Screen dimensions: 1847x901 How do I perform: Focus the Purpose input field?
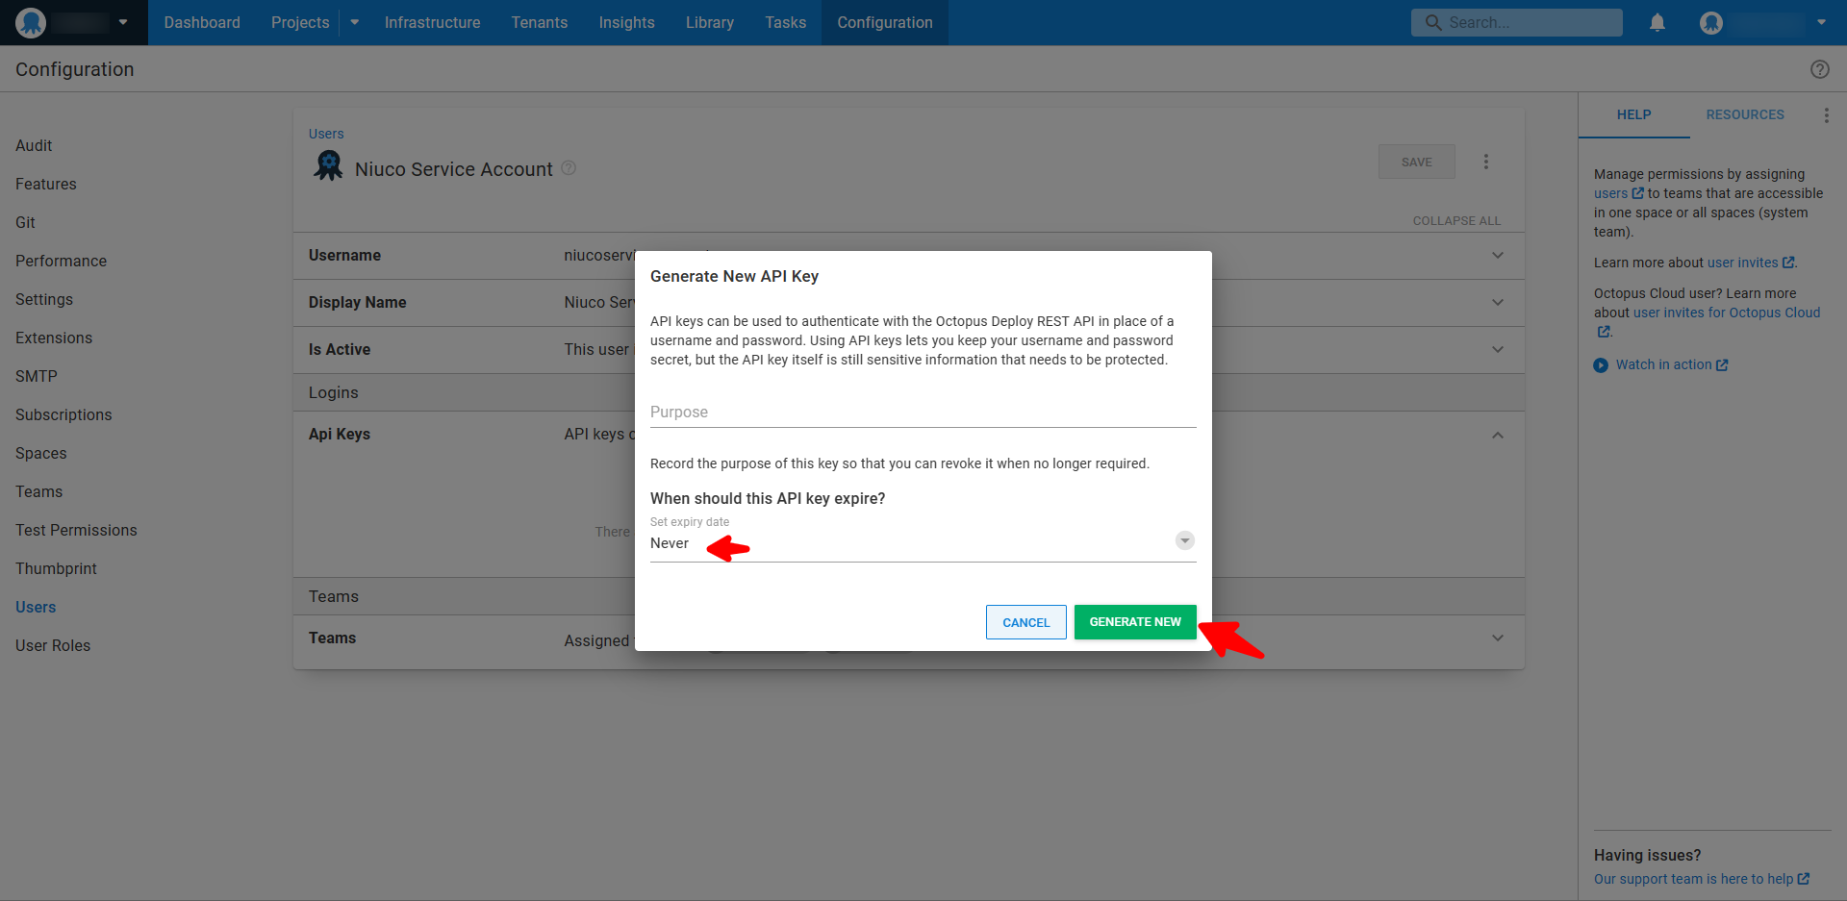923,412
